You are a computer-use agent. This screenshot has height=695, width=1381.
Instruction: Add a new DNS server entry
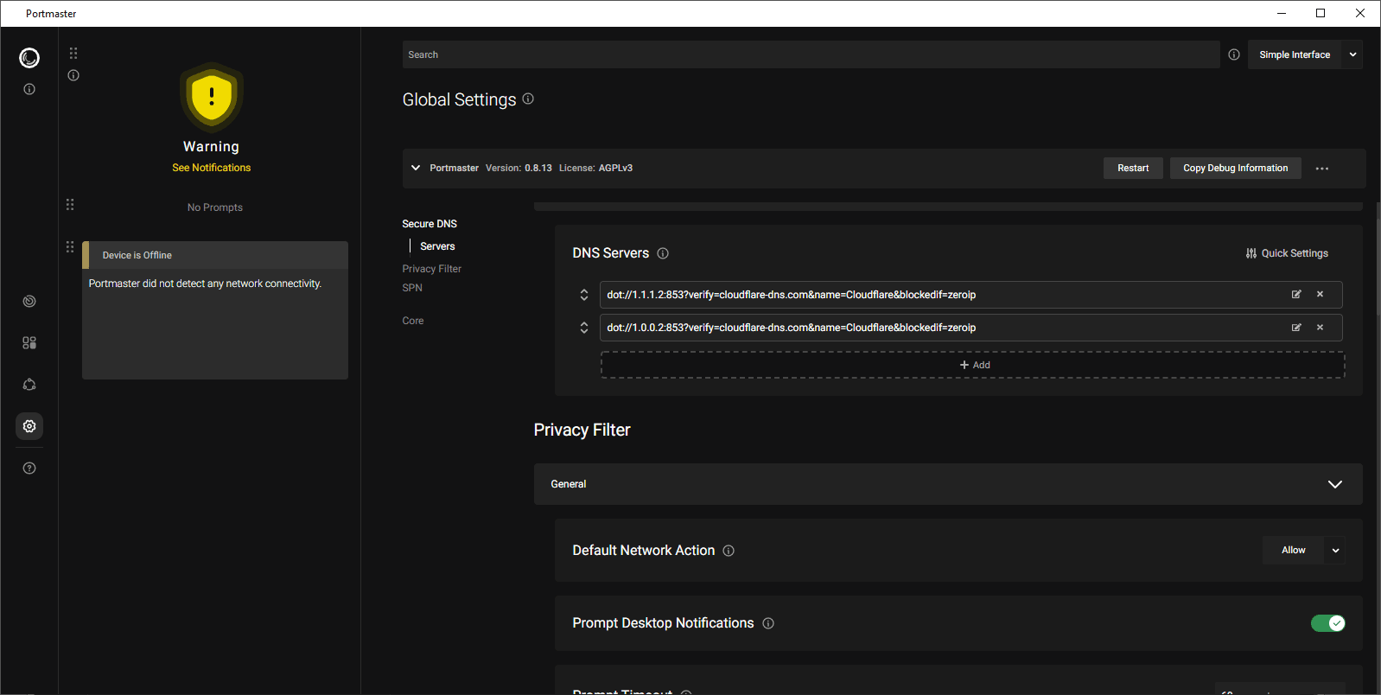(973, 365)
